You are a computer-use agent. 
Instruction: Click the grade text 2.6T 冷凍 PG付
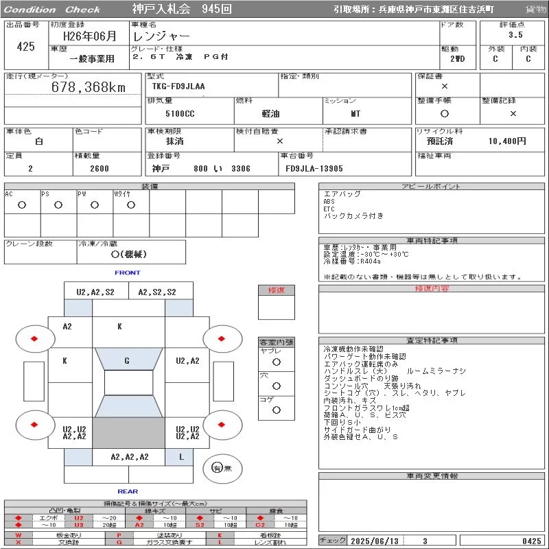pyautogui.click(x=180, y=56)
